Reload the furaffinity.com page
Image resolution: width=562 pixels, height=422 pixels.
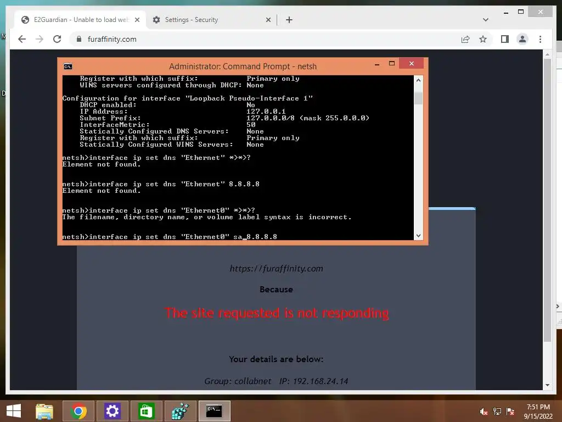pos(57,39)
